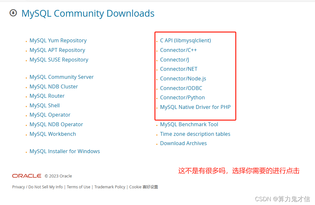This screenshot has width=315, height=205.
Task: Click the download arrow icon beside the page title
Action: tap(13, 13)
